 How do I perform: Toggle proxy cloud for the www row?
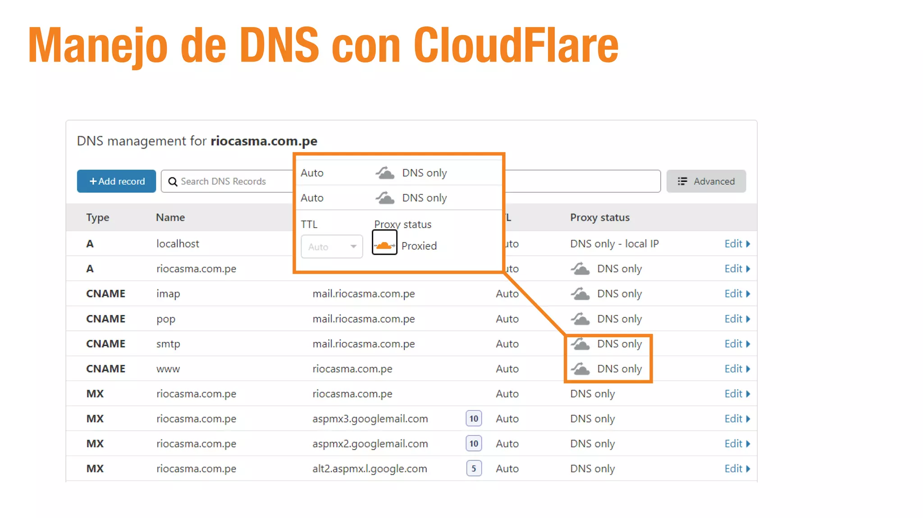pos(580,369)
